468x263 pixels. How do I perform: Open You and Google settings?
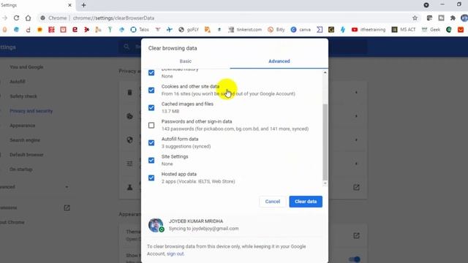(x=26, y=67)
